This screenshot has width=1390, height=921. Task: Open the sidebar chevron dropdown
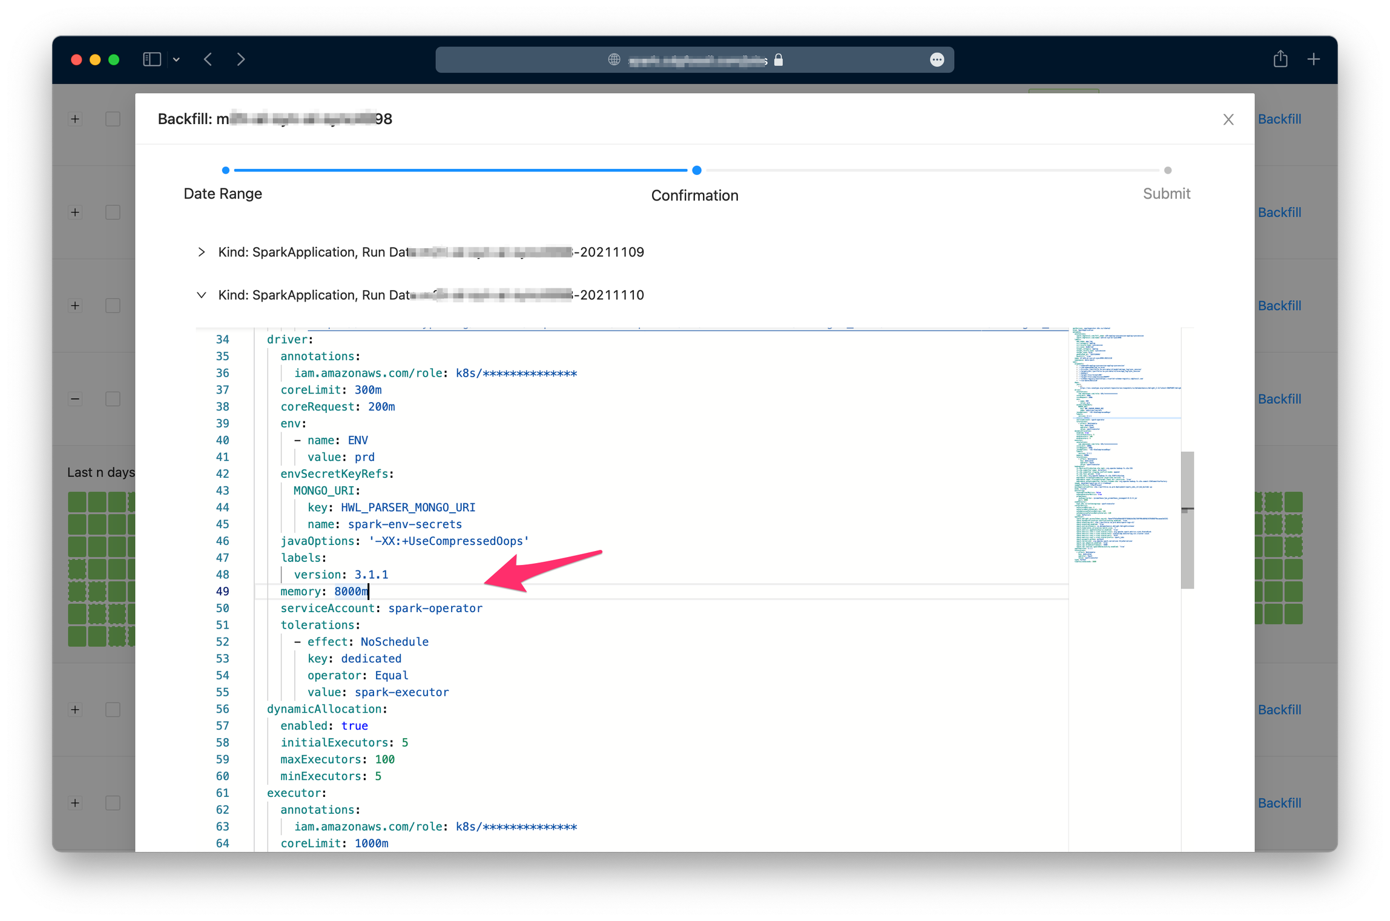[176, 59]
